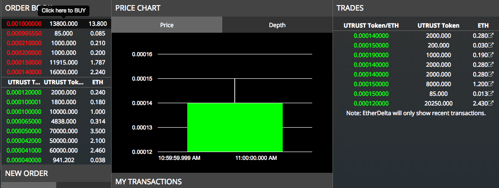Screen dimensions: 499x188
Task: Select buy order priced 0.000042000
Action: tap(56, 141)
